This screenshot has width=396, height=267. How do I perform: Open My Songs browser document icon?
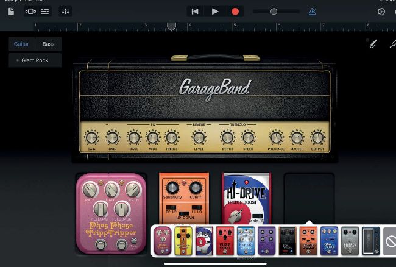(x=11, y=12)
